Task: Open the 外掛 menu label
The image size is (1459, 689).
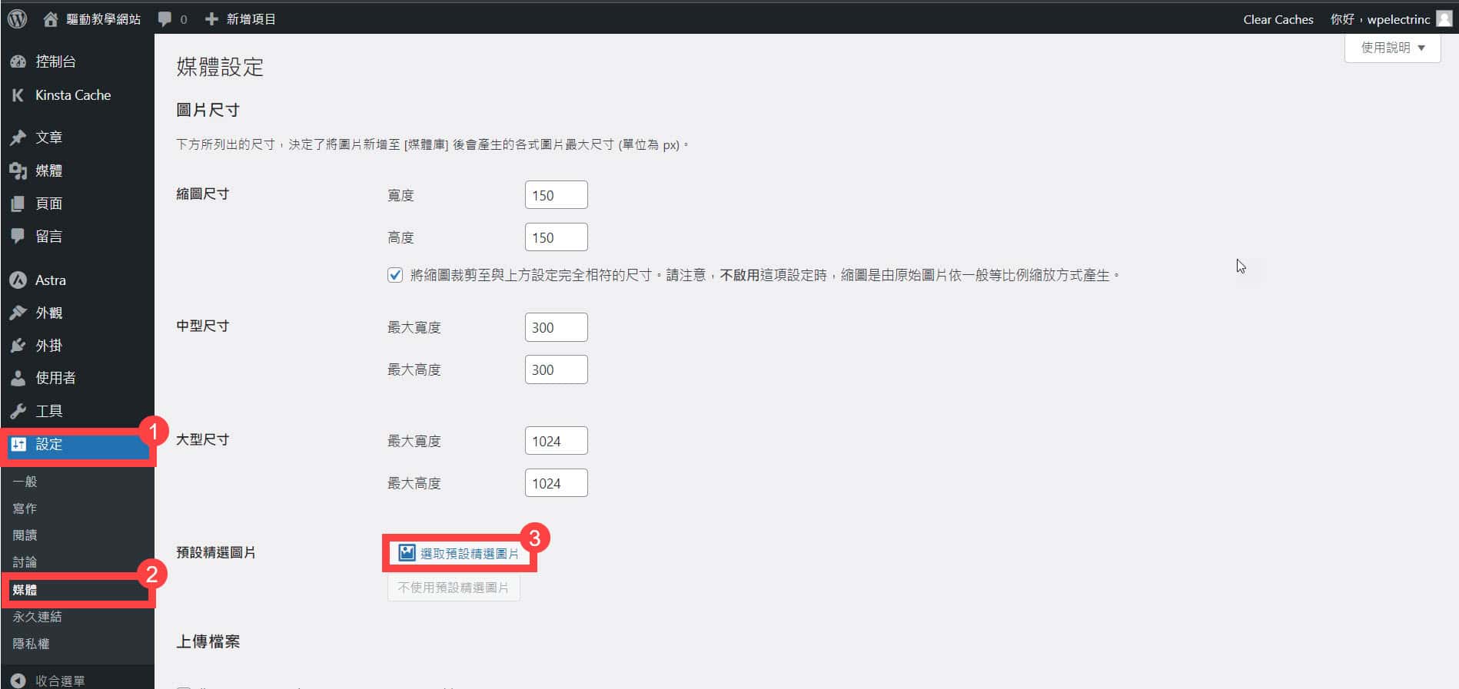Action: click(x=49, y=346)
